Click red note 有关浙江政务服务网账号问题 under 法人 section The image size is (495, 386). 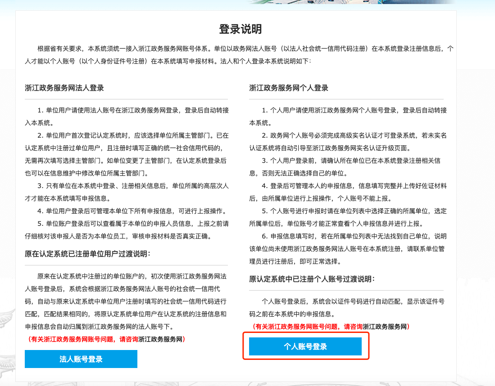click(x=106, y=339)
